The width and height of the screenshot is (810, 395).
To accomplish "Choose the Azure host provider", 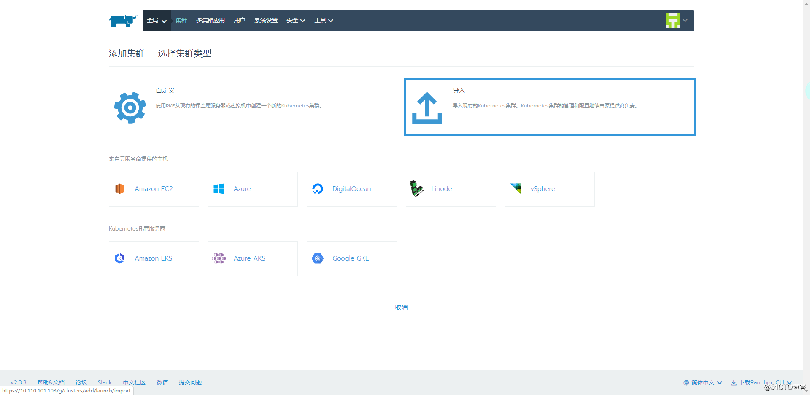I will (253, 189).
